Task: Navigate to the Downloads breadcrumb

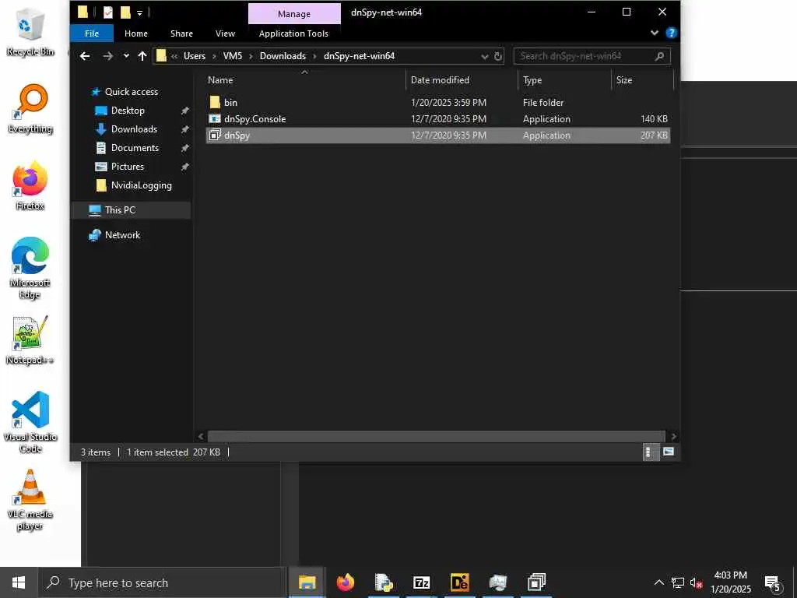Action: pyautogui.click(x=283, y=56)
